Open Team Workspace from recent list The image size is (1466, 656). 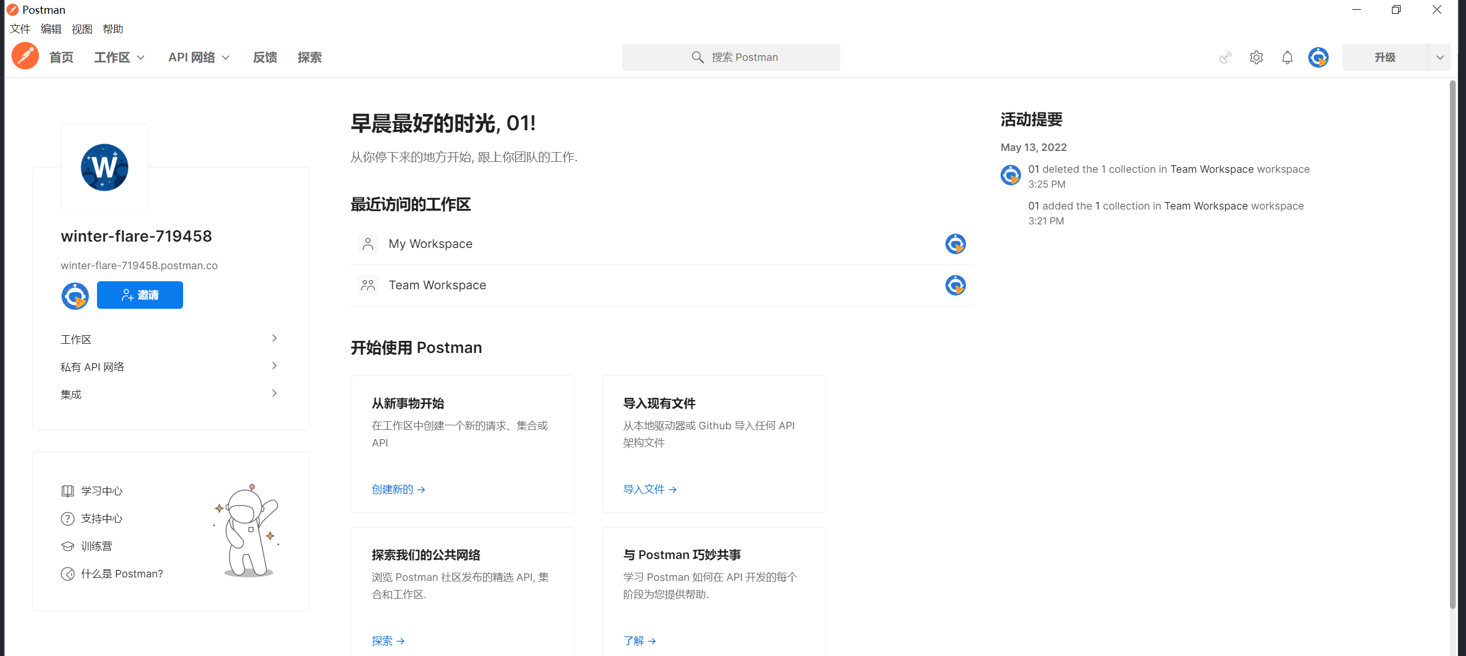pos(437,285)
